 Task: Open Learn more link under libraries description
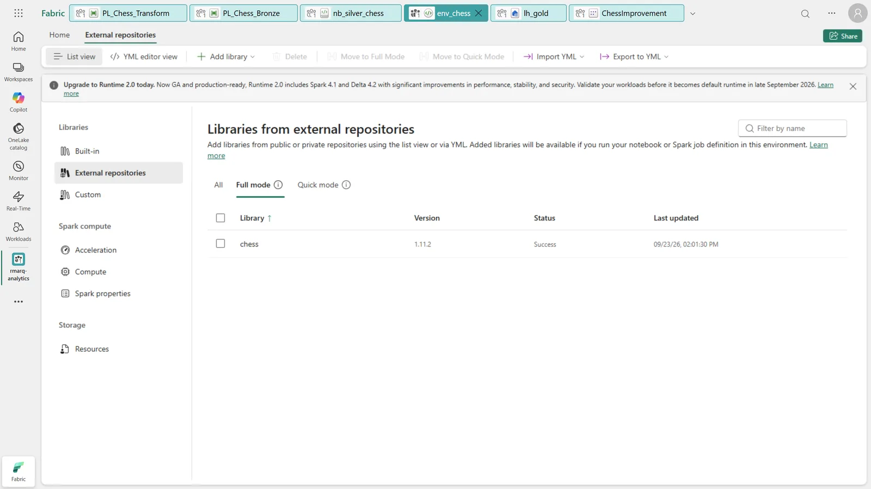(818, 145)
